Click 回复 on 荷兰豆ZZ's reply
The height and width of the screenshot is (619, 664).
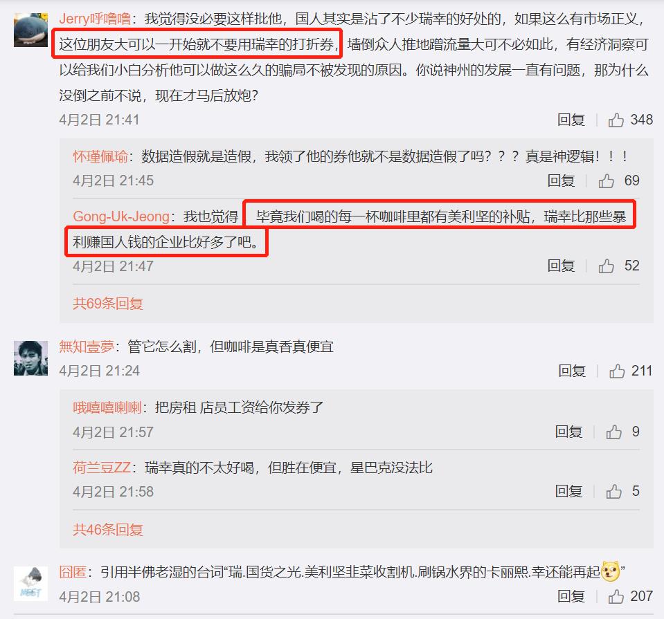[x=568, y=492]
